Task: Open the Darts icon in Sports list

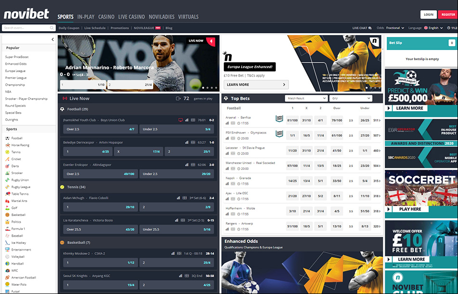Action: [7, 166]
